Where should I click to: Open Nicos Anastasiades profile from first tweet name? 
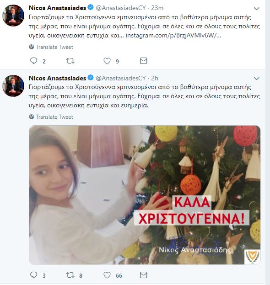click(57, 8)
